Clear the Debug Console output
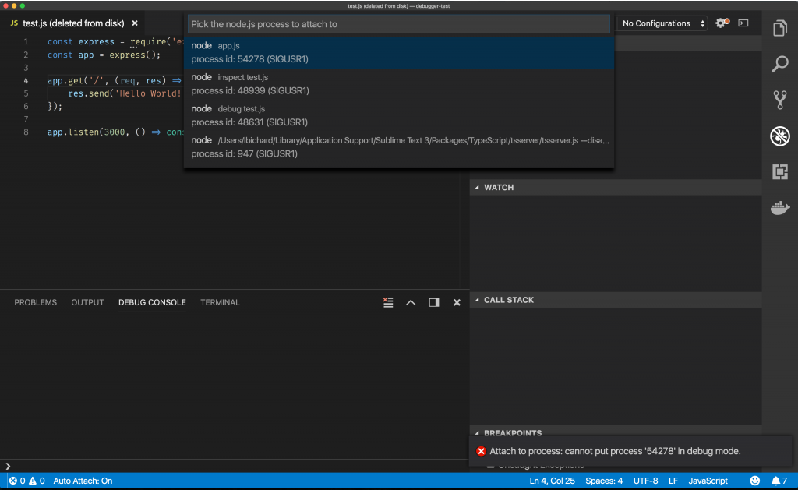Image resolution: width=798 pixels, height=490 pixels. 388,302
